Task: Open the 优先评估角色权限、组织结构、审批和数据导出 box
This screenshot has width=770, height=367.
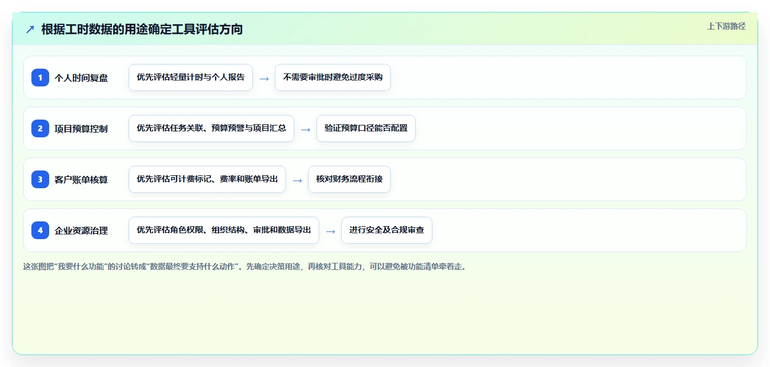Action: pos(224,230)
